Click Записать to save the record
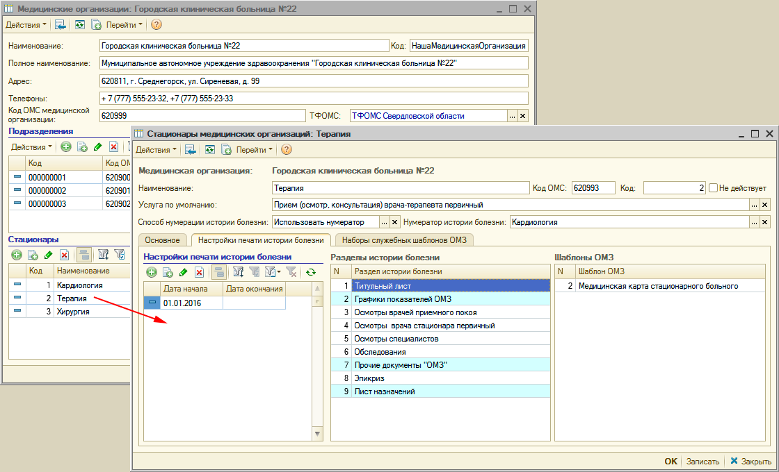 click(702, 461)
